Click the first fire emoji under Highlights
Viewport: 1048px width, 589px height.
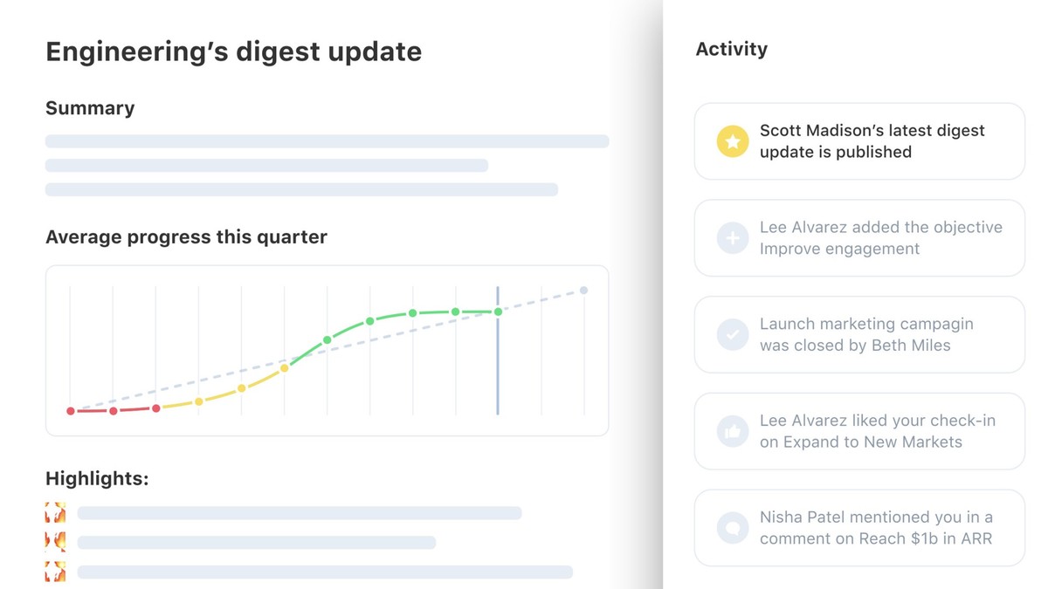(x=56, y=513)
